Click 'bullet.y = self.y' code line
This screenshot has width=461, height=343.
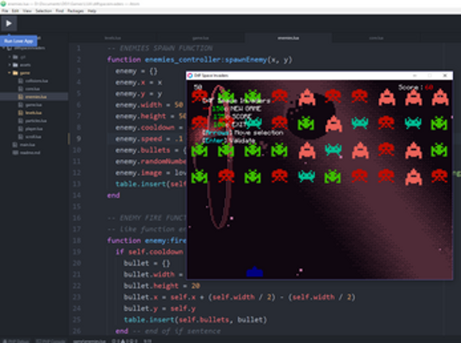(160, 309)
